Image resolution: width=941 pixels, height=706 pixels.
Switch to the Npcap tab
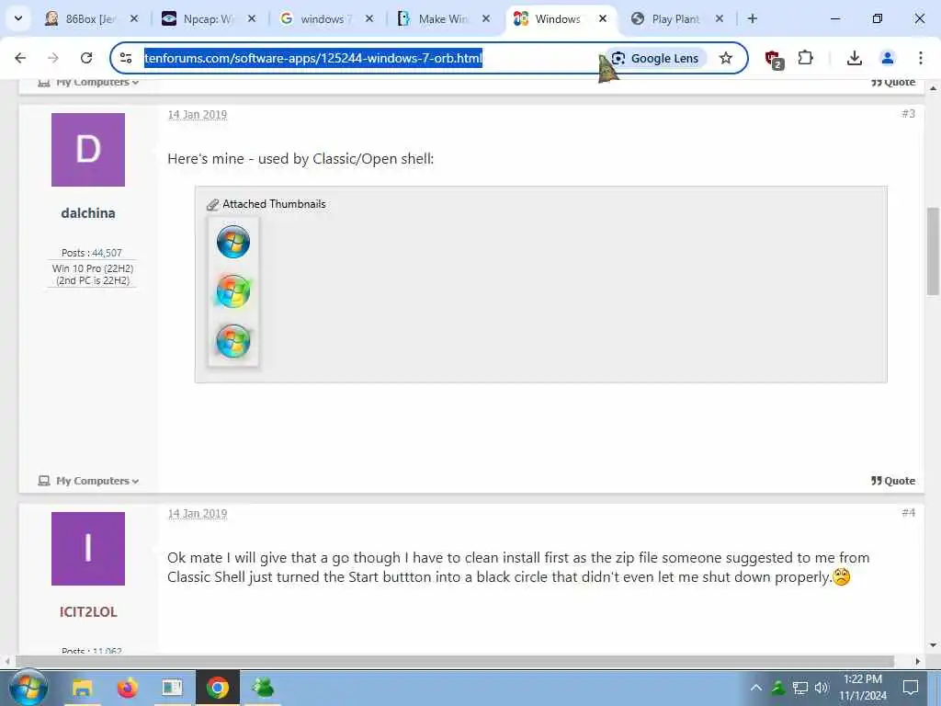(208, 18)
